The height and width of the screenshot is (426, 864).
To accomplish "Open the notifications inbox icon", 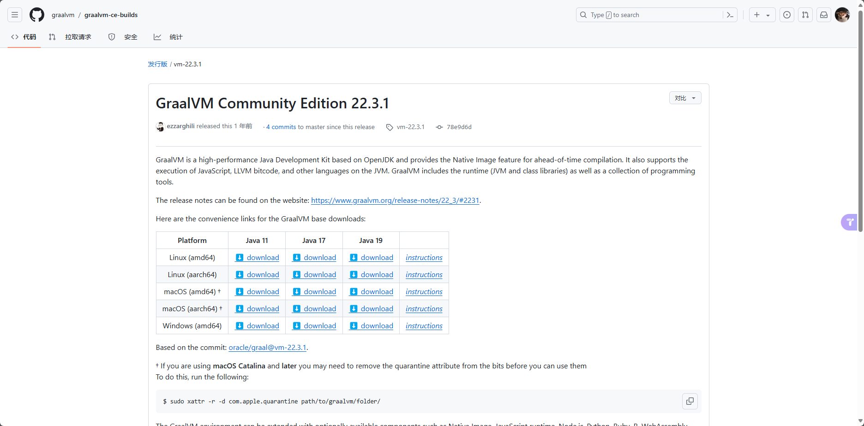I will coord(824,15).
